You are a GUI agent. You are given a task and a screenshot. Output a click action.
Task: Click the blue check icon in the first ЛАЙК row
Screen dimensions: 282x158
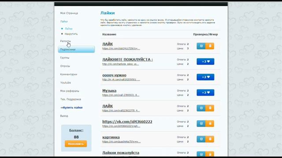(201, 46)
